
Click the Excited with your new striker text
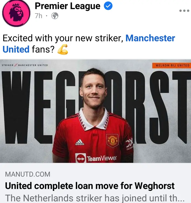click(x=63, y=38)
